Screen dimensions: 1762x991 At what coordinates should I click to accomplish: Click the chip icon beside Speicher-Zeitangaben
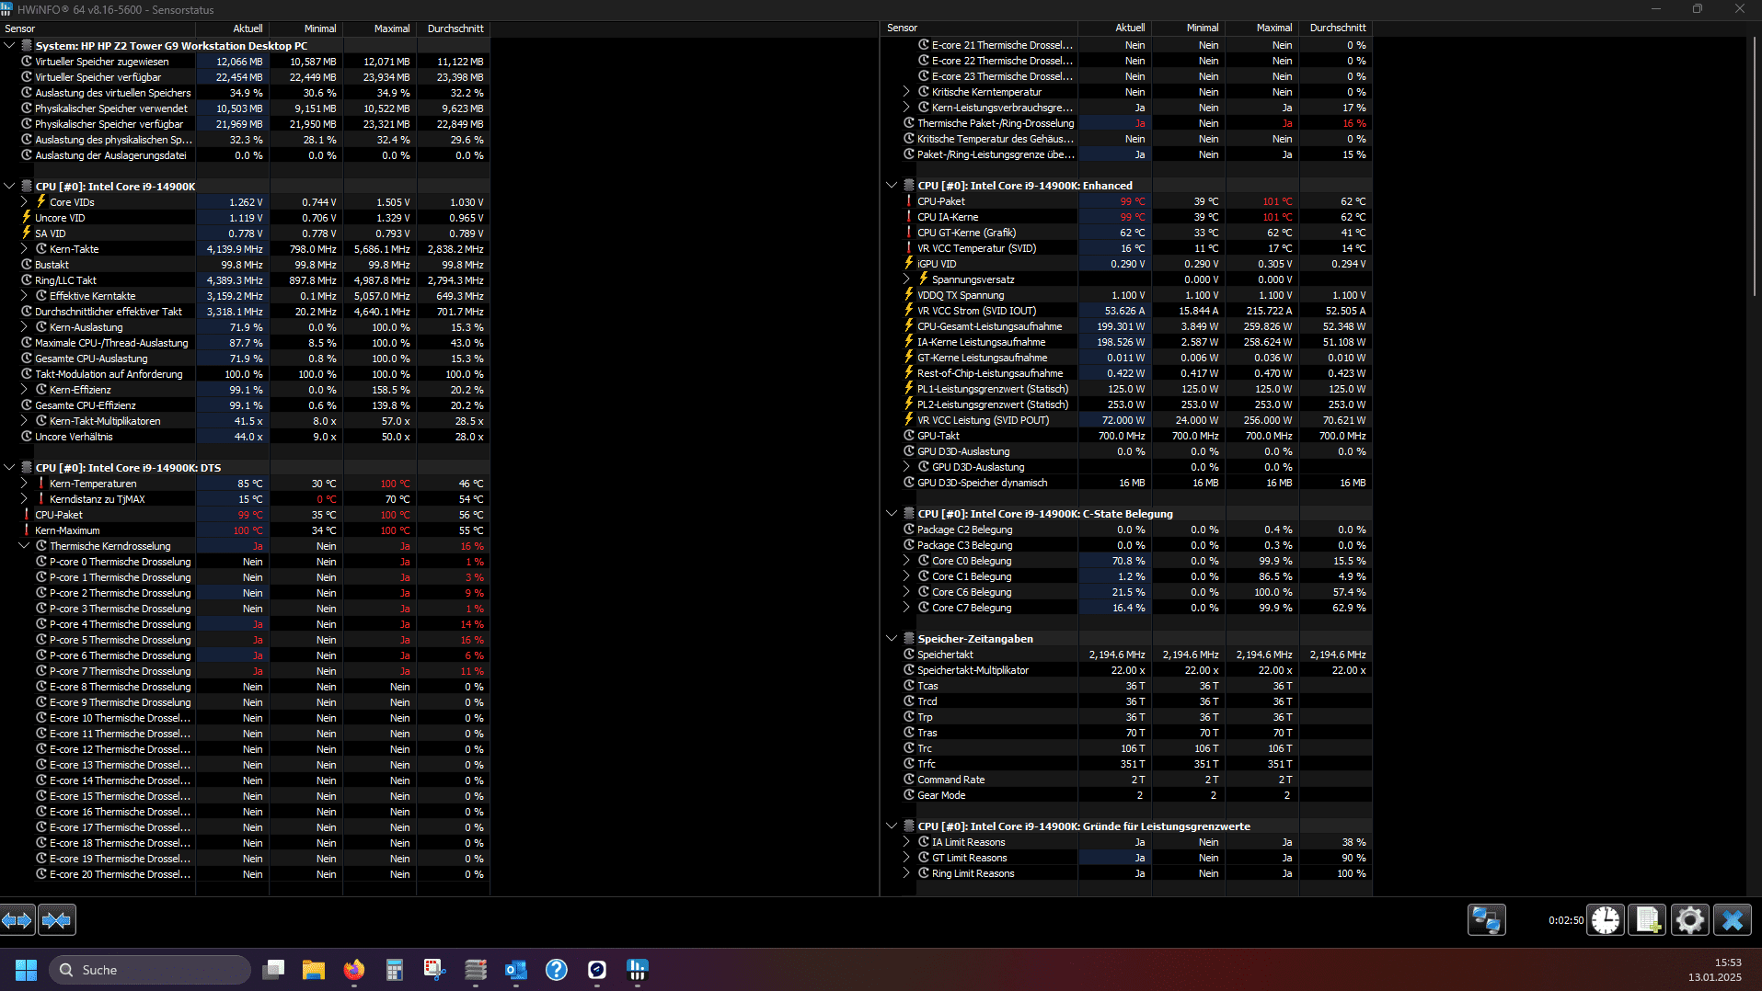point(909,639)
